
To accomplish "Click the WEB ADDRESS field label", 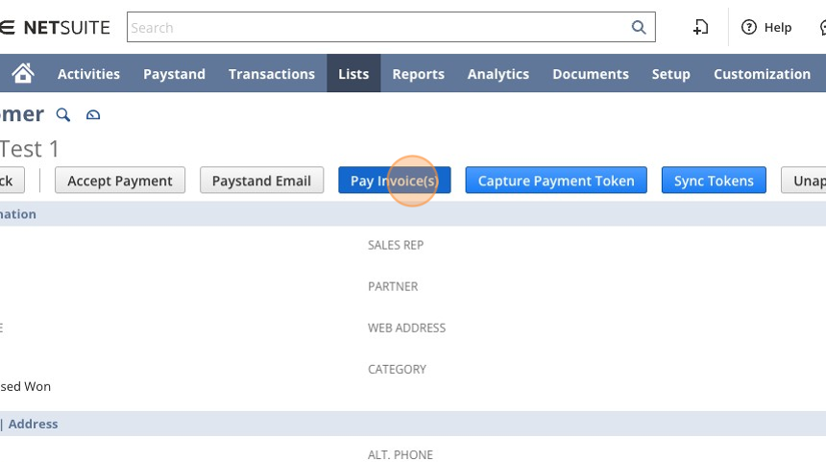I will pyautogui.click(x=406, y=328).
